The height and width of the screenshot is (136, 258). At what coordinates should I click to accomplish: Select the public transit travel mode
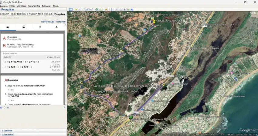click(x=24, y=27)
